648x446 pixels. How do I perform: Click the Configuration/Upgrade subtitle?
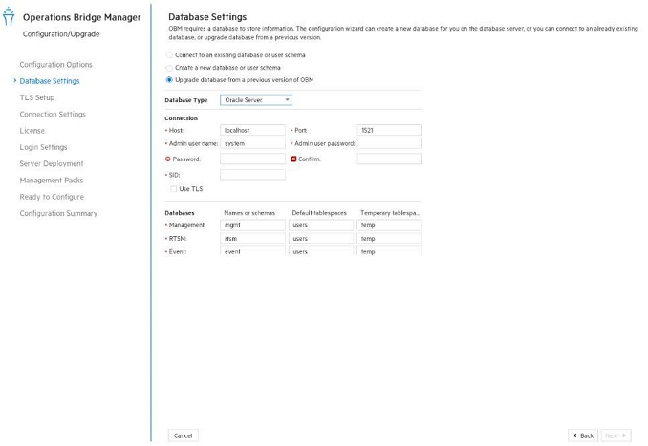(61, 33)
